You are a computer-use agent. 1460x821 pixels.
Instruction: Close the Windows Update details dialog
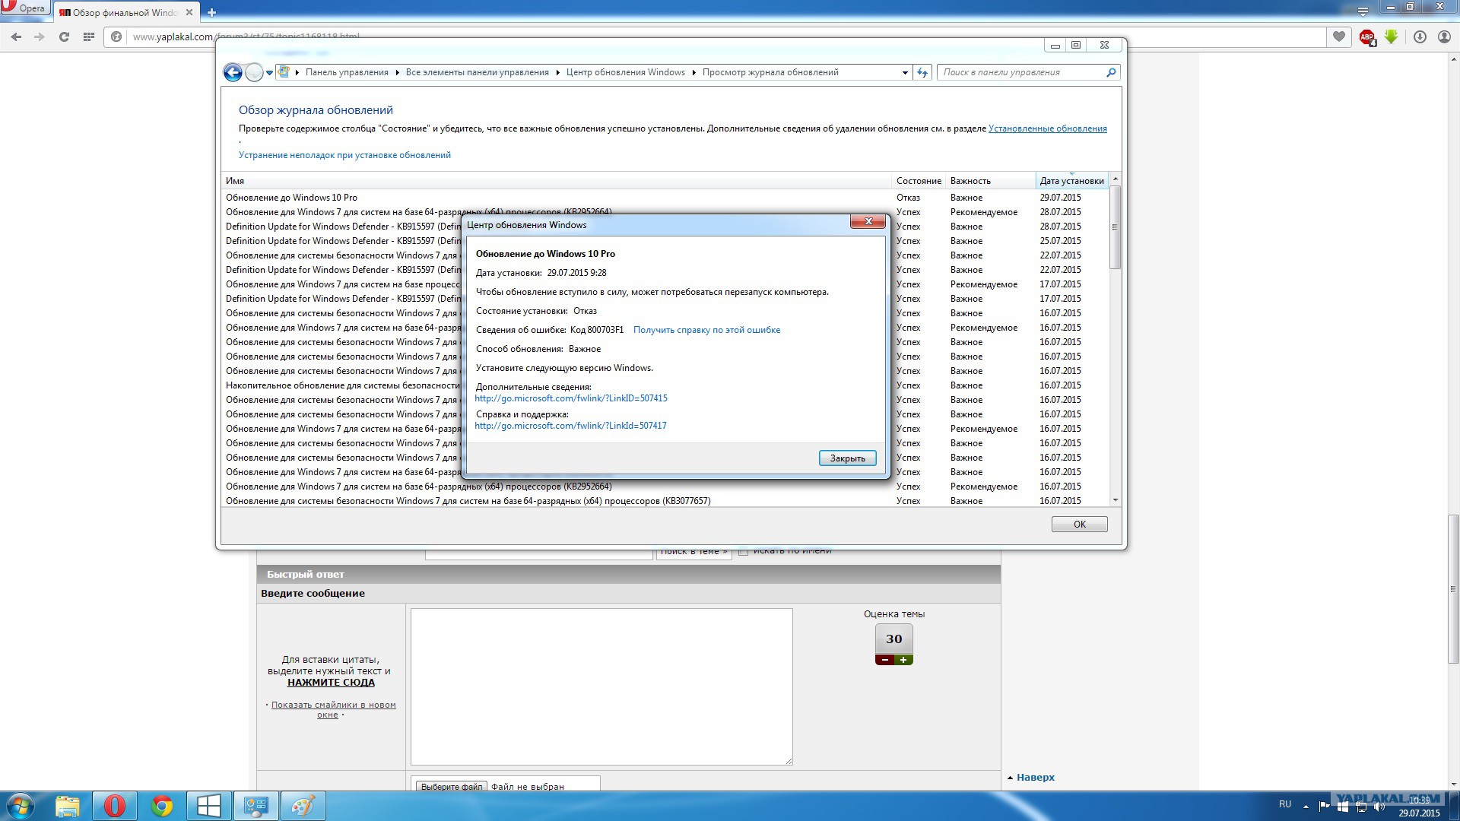868,221
